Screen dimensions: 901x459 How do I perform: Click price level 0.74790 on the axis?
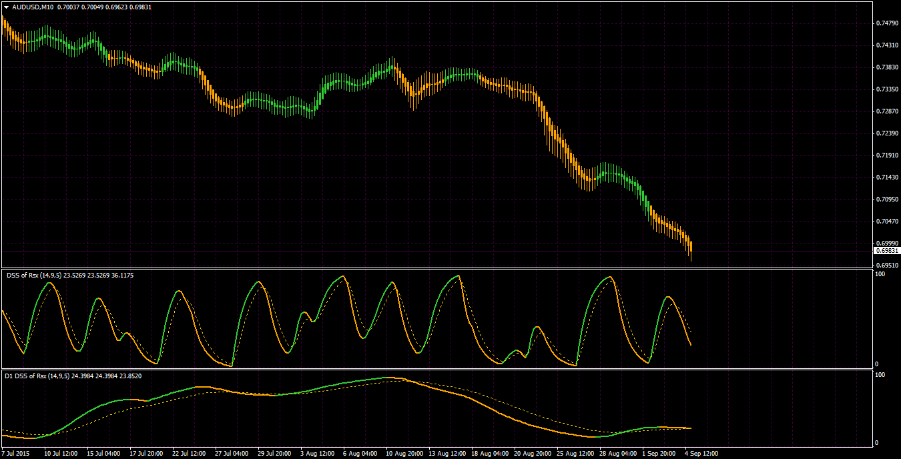point(886,23)
